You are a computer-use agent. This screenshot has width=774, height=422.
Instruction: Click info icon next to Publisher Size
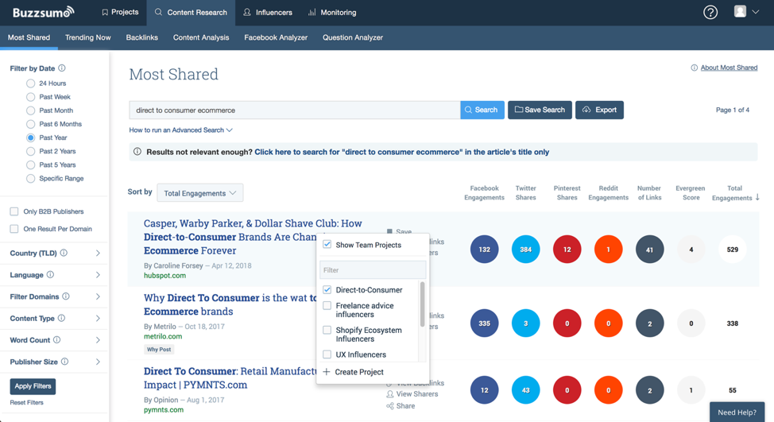(x=64, y=362)
